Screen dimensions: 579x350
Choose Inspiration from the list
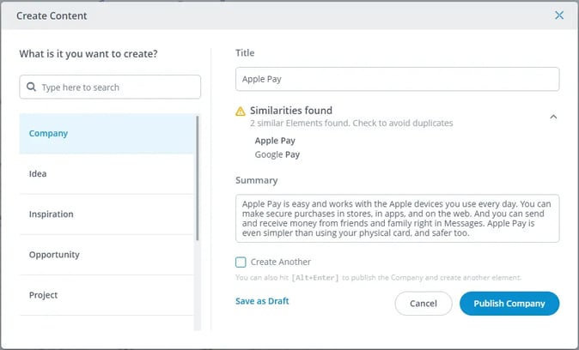107,214
